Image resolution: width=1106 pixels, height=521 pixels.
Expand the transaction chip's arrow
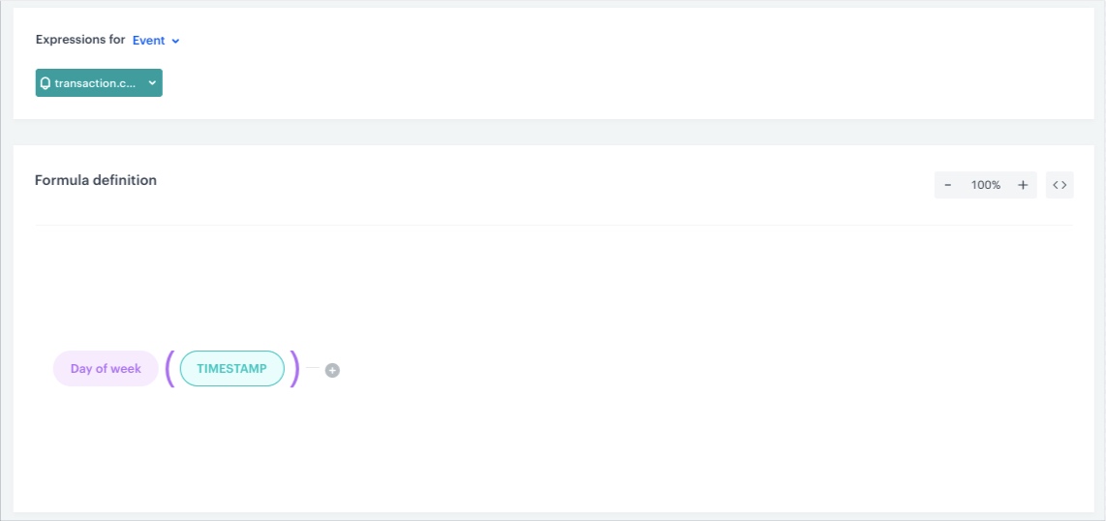pos(152,83)
